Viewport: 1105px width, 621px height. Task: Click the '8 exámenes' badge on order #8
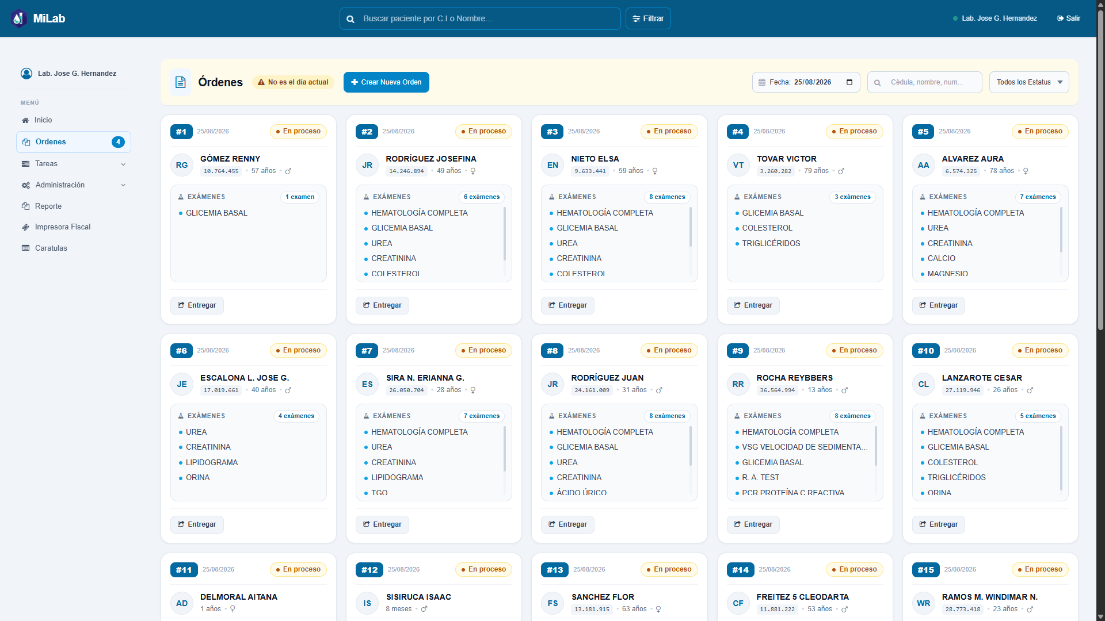pos(667,416)
